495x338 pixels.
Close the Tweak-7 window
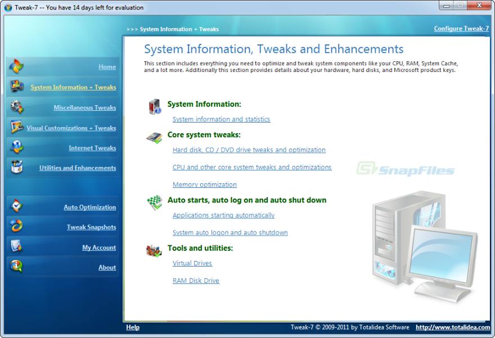pos(479,6)
